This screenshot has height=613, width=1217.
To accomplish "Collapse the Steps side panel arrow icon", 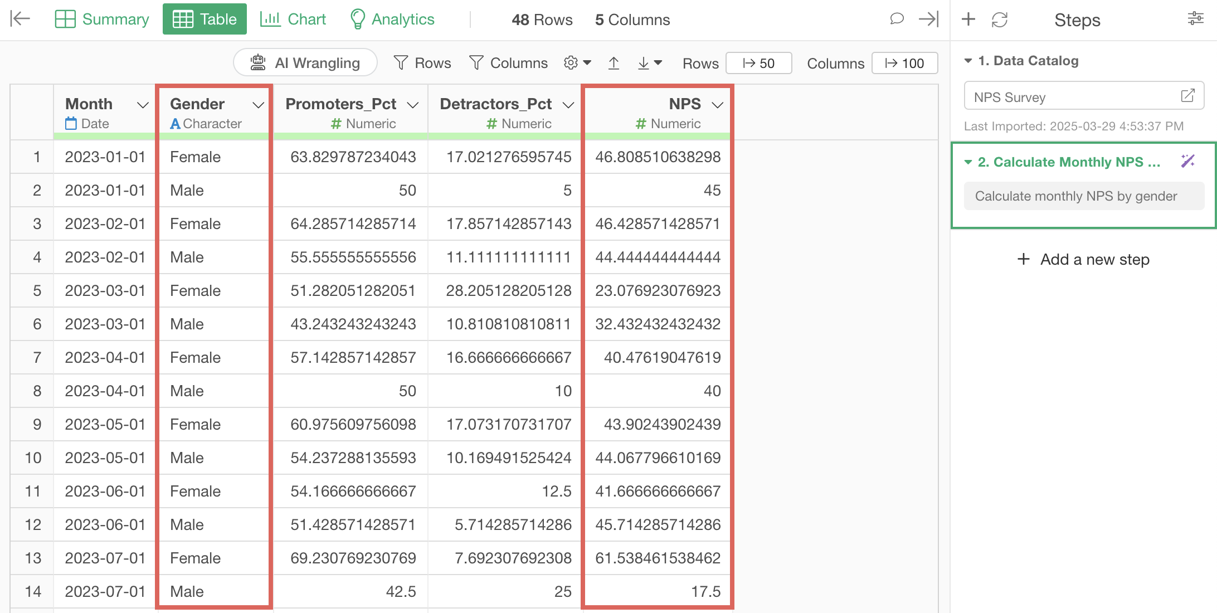I will click(928, 19).
